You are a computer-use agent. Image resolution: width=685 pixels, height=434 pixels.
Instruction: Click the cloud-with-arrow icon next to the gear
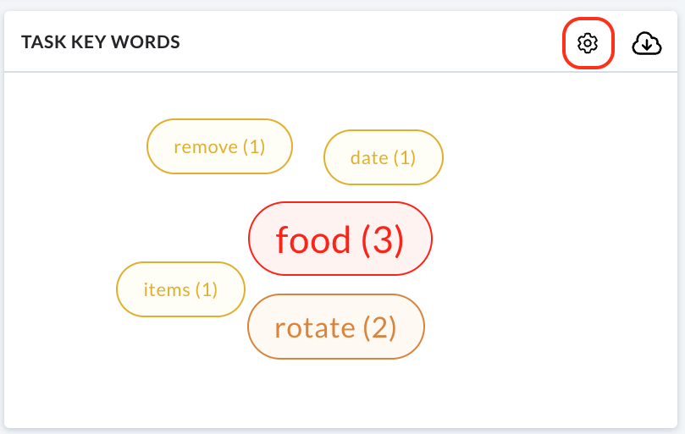tap(647, 43)
